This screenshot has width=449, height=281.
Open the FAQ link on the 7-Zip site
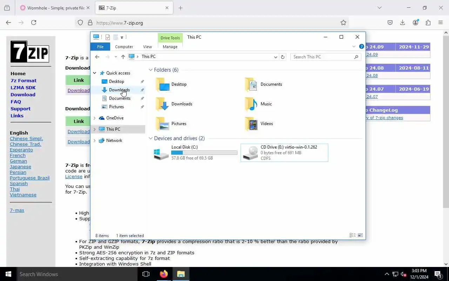[x=16, y=102]
